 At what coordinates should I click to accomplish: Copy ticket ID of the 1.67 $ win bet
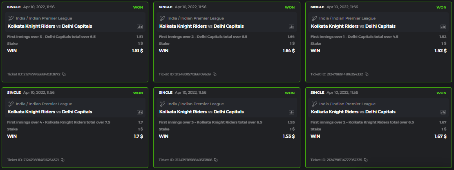366,160
